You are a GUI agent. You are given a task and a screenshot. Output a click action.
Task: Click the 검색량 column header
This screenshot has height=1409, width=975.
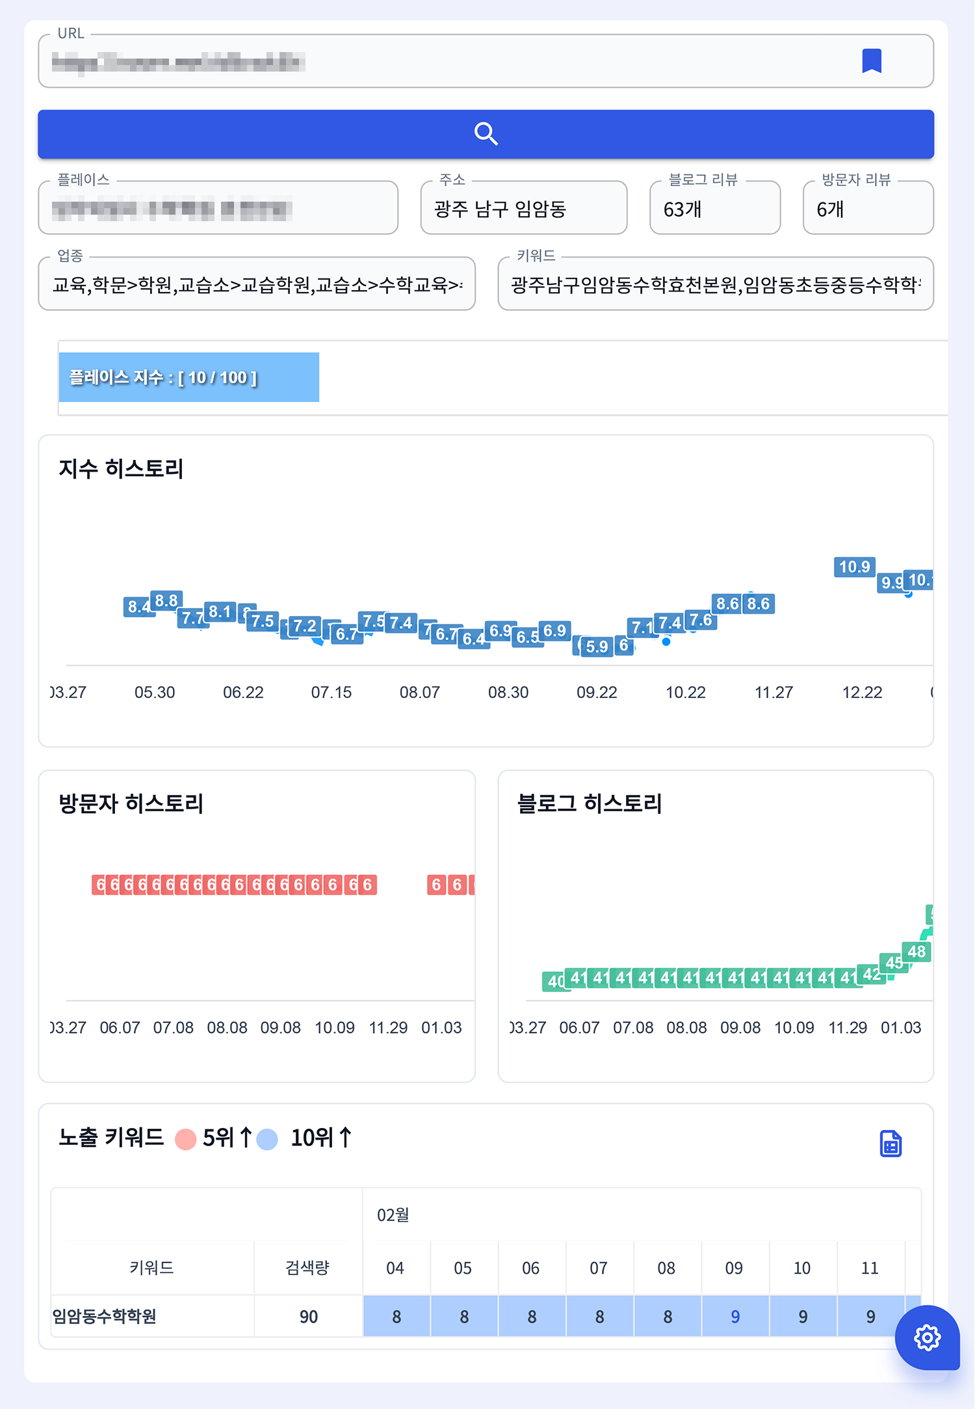click(x=307, y=1268)
